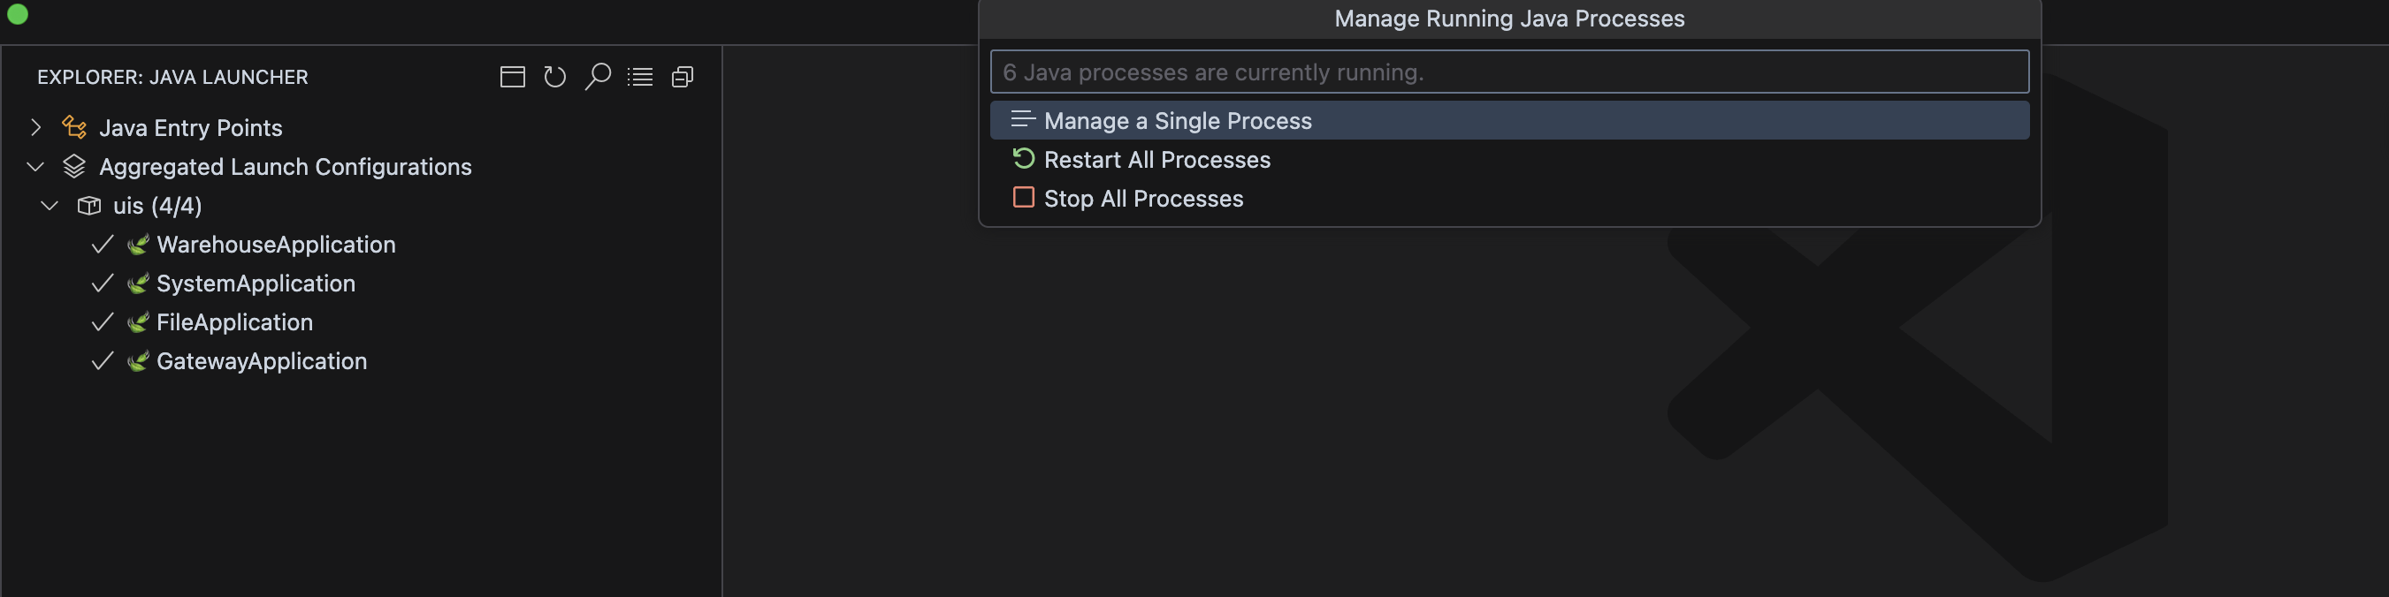Collapse all items in the Java Launcher explorer
This screenshot has height=597, width=2389.
coord(683,77)
